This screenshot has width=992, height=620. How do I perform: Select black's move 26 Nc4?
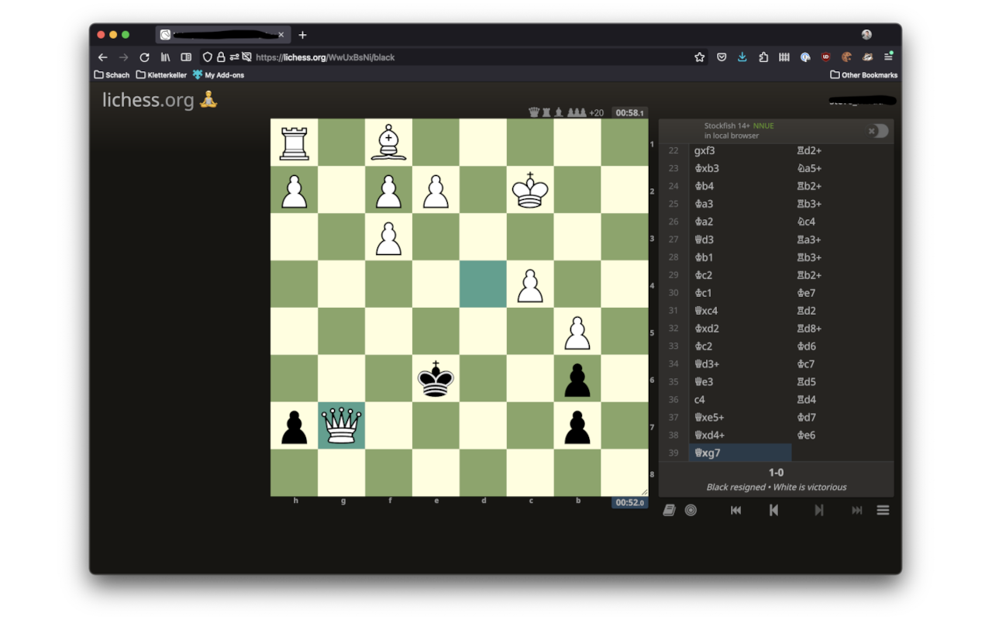click(842, 222)
